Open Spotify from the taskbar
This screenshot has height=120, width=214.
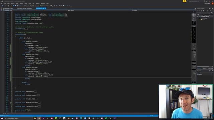click(106, 118)
